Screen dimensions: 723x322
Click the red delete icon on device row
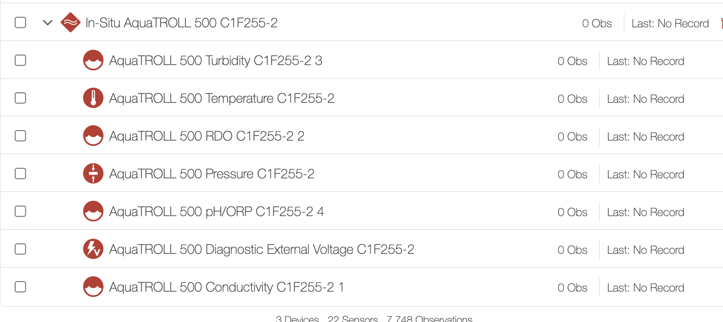pyautogui.click(x=721, y=23)
